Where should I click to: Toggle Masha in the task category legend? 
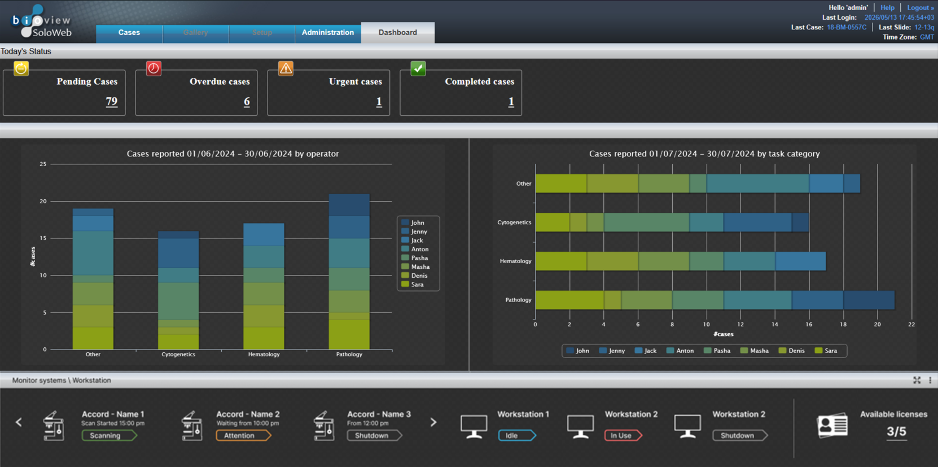[755, 351]
